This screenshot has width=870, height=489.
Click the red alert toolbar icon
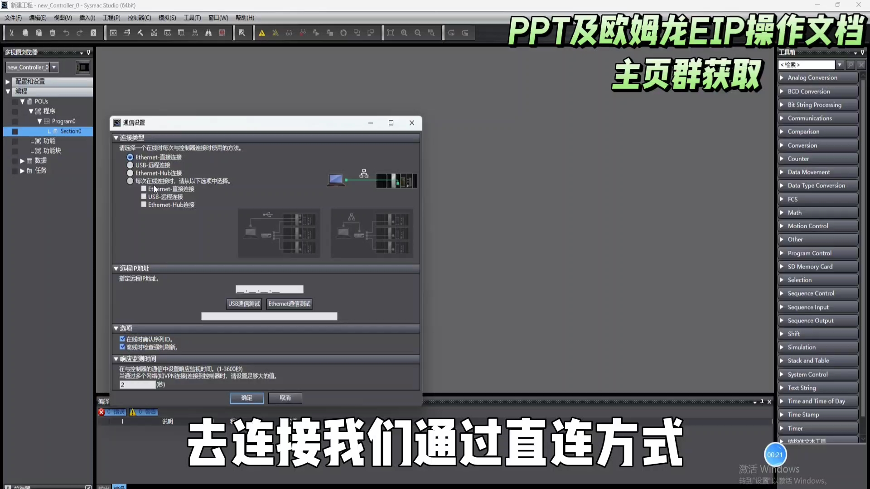(x=222, y=33)
